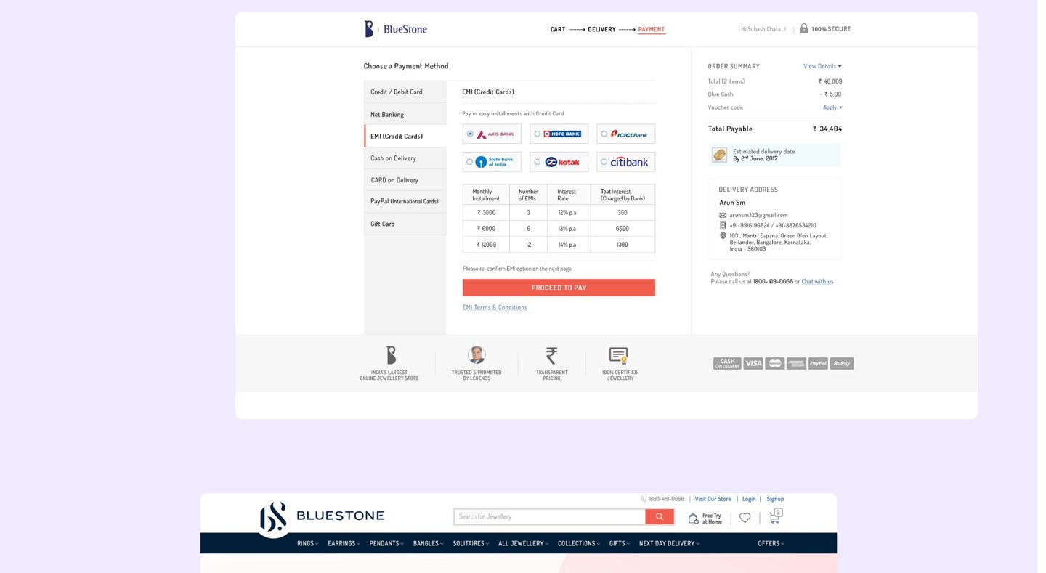Open the shopping cart icon
The width and height of the screenshot is (1046, 573).
(775, 517)
